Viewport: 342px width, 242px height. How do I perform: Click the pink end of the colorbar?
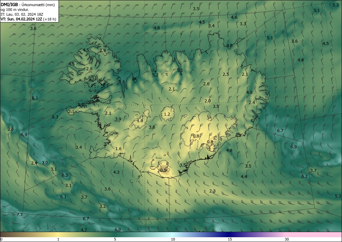click(x=314, y=234)
